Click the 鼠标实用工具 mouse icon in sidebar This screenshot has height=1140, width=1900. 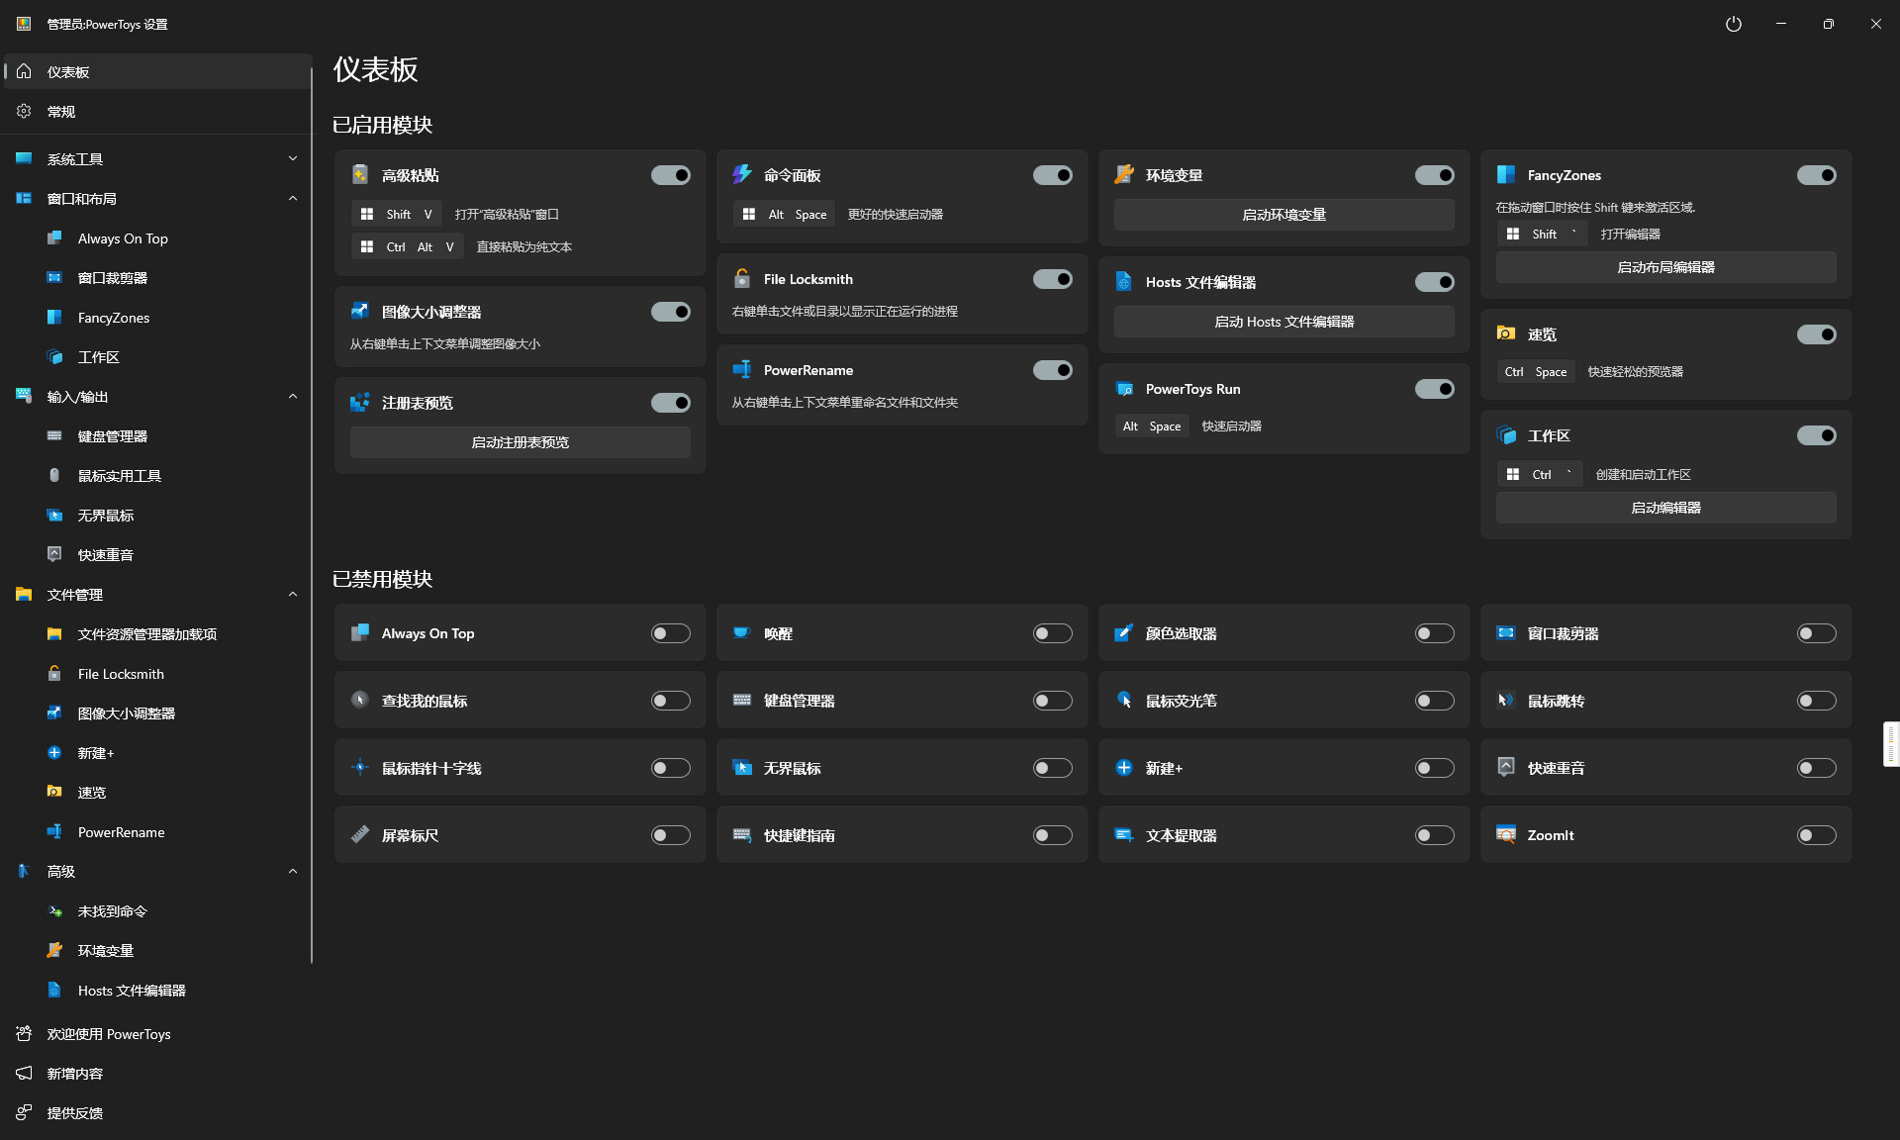pyautogui.click(x=54, y=476)
